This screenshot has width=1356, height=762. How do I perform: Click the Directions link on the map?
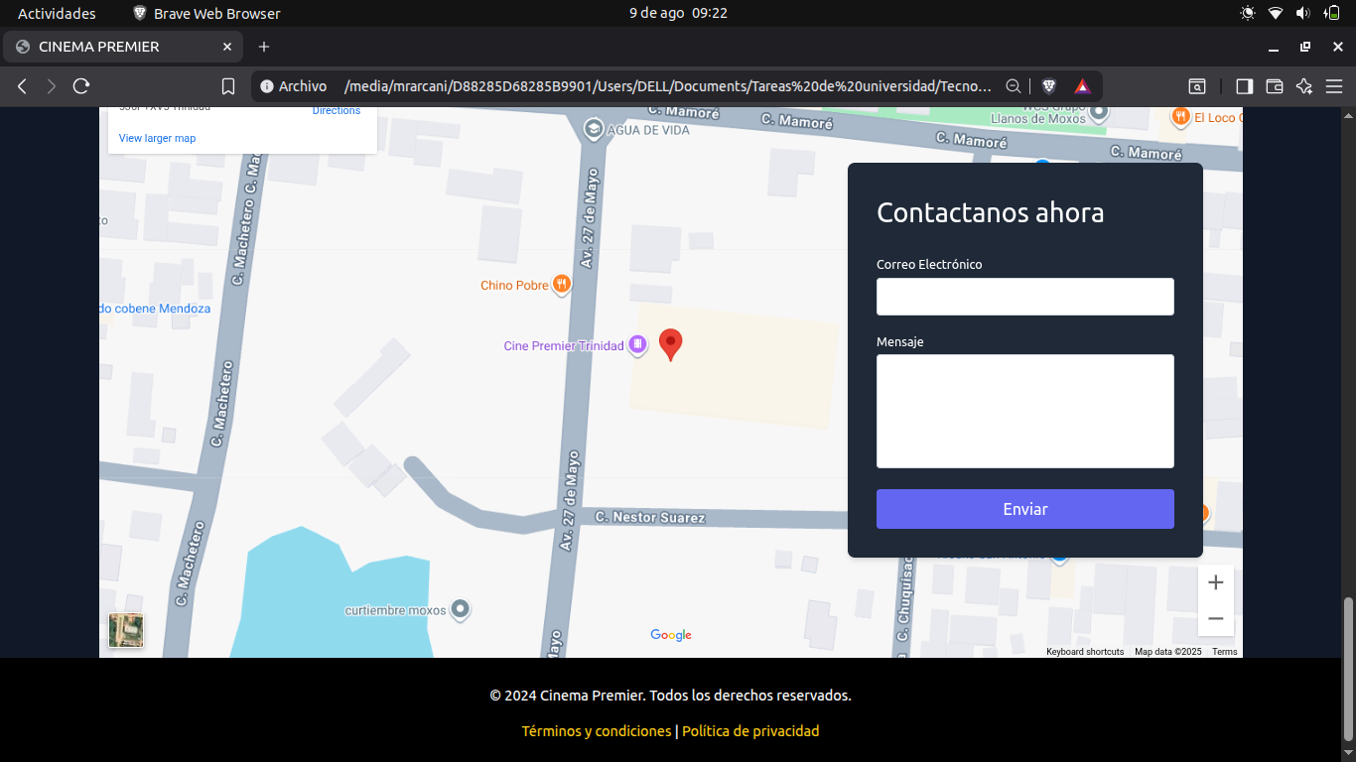[x=337, y=111]
